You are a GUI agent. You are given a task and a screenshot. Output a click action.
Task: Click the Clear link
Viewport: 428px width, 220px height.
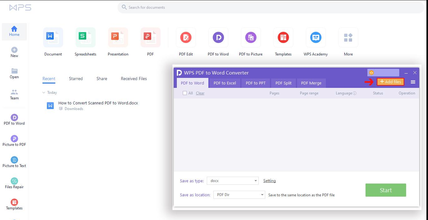tap(200, 93)
